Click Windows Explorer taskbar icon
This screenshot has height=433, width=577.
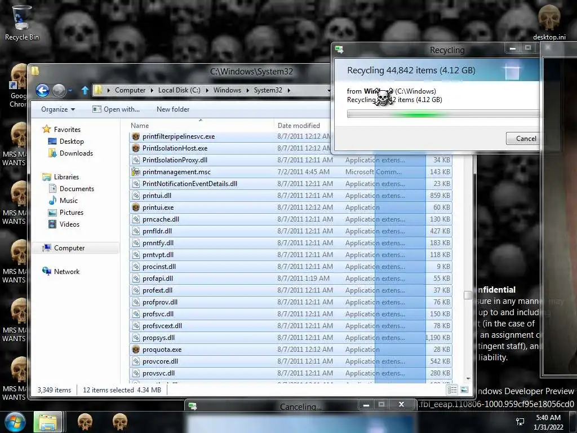(47, 422)
